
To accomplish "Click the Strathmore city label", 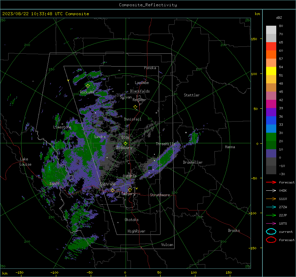I will coord(160,195).
